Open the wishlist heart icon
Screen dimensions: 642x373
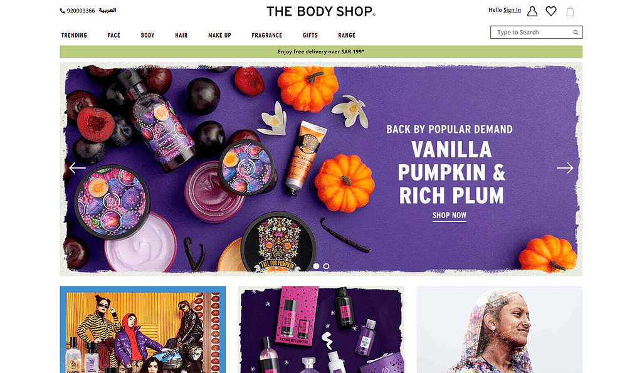point(551,11)
